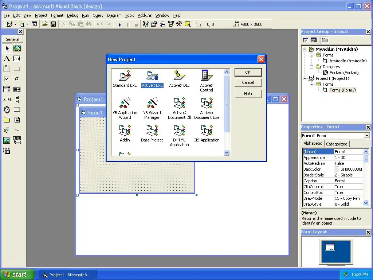This screenshot has height=280, width=373.
Task: Pick the DHTML Application icon
Action: point(179,136)
